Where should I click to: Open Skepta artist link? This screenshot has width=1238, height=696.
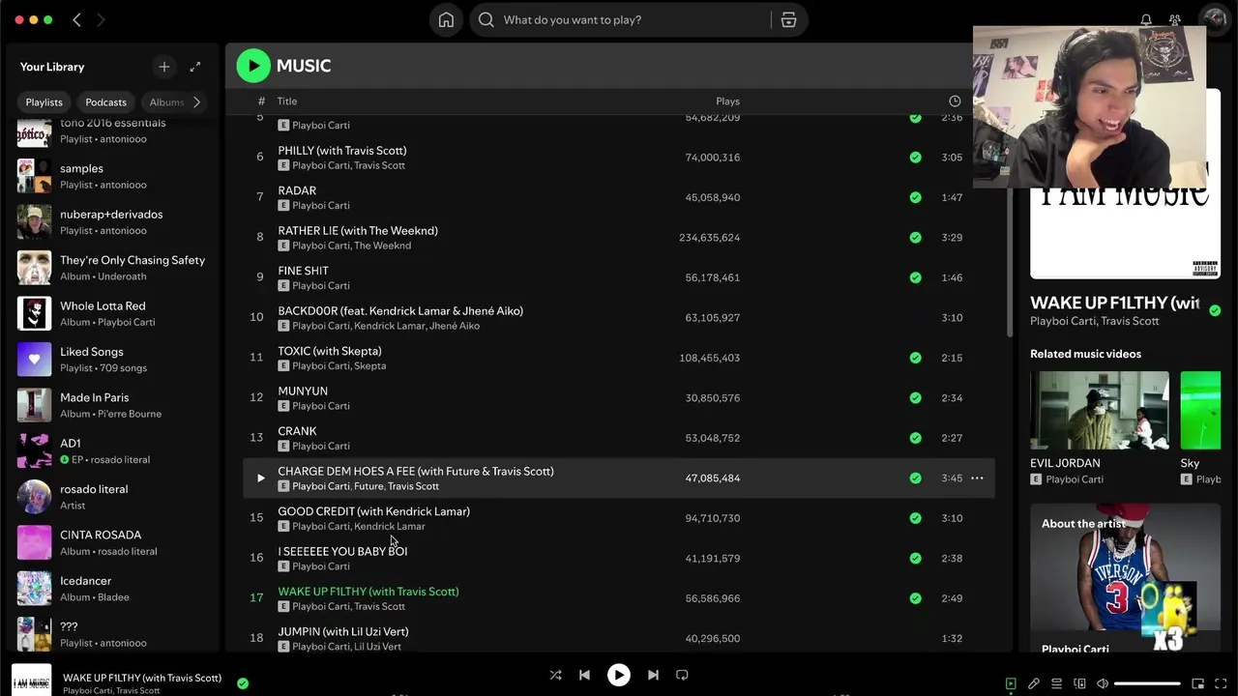[370, 366]
